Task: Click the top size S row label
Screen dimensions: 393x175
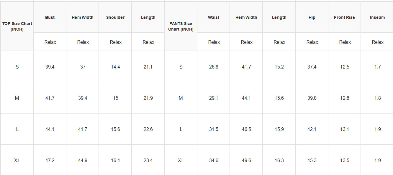Action: [17, 67]
